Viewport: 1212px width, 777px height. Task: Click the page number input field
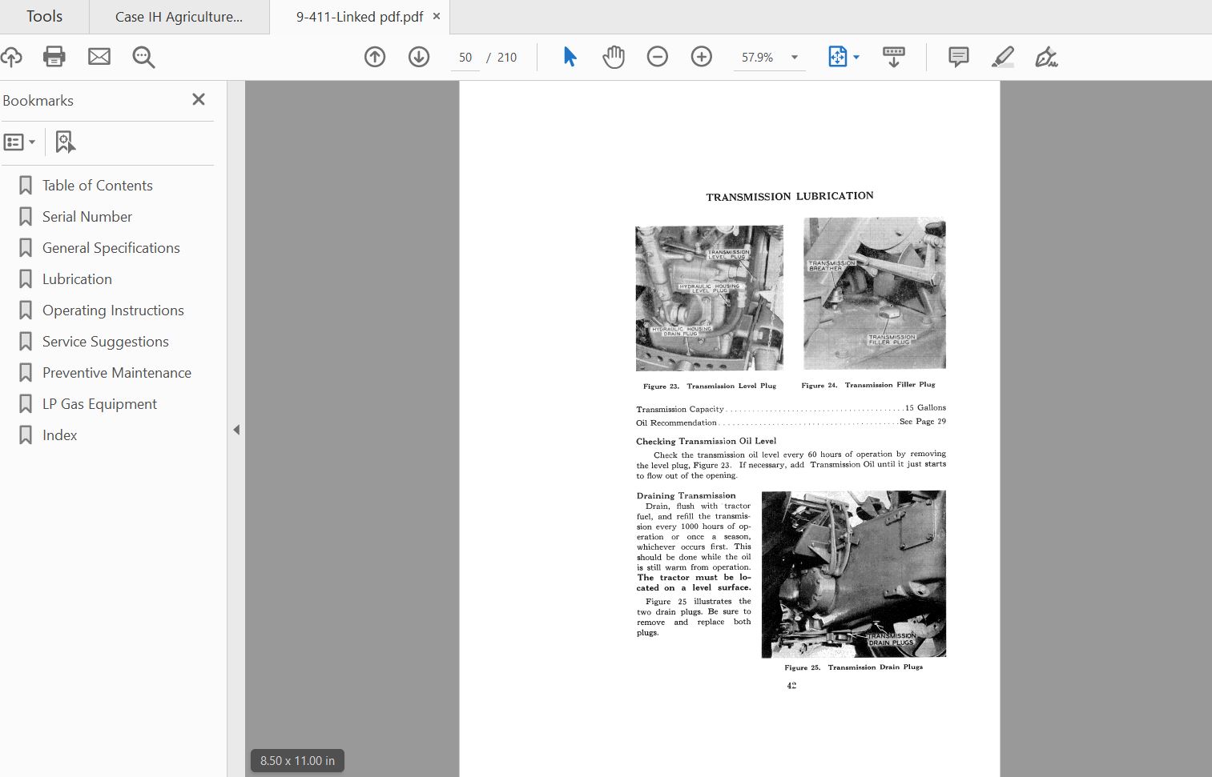click(x=465, y=58)
